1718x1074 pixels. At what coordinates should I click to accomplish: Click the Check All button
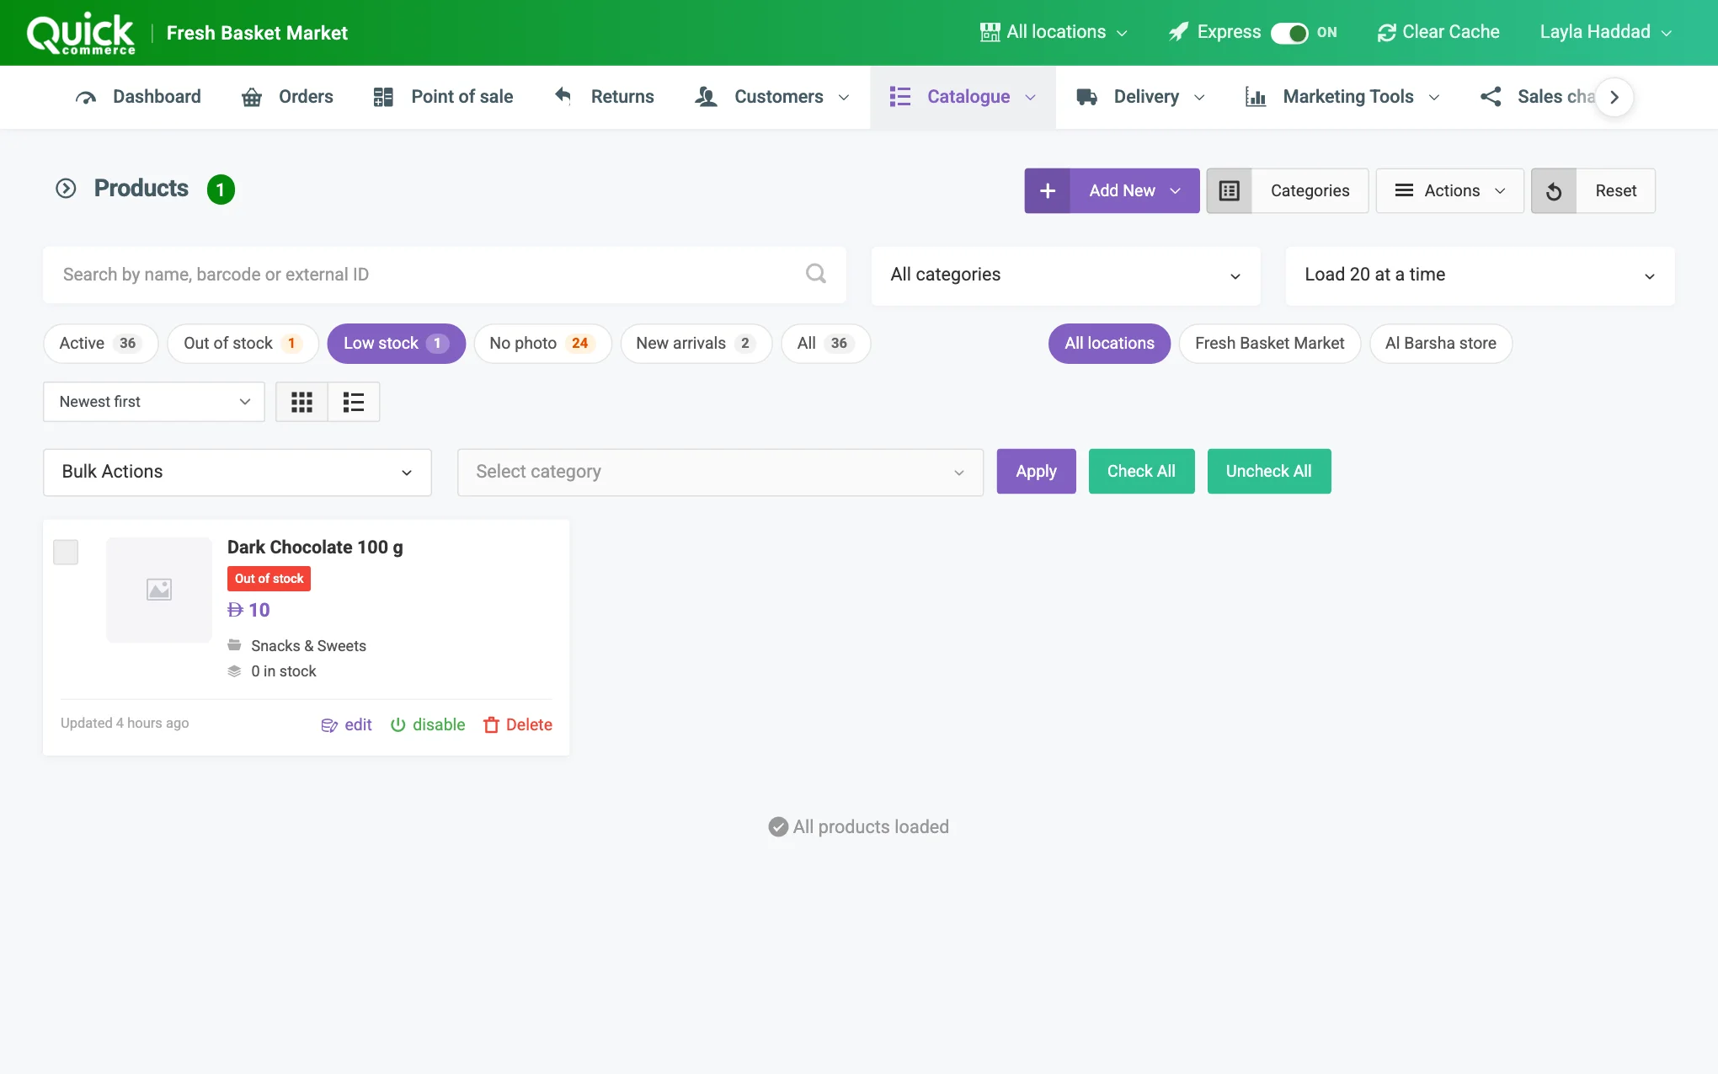[x=1141, y=472]
